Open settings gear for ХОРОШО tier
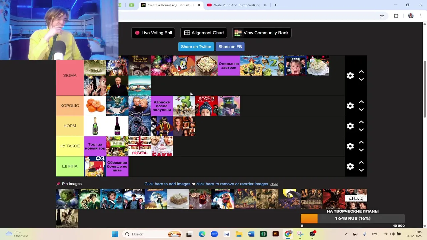The height and width of the screenshot is (240, 427). pyautogui.click(x=350, y=106)
